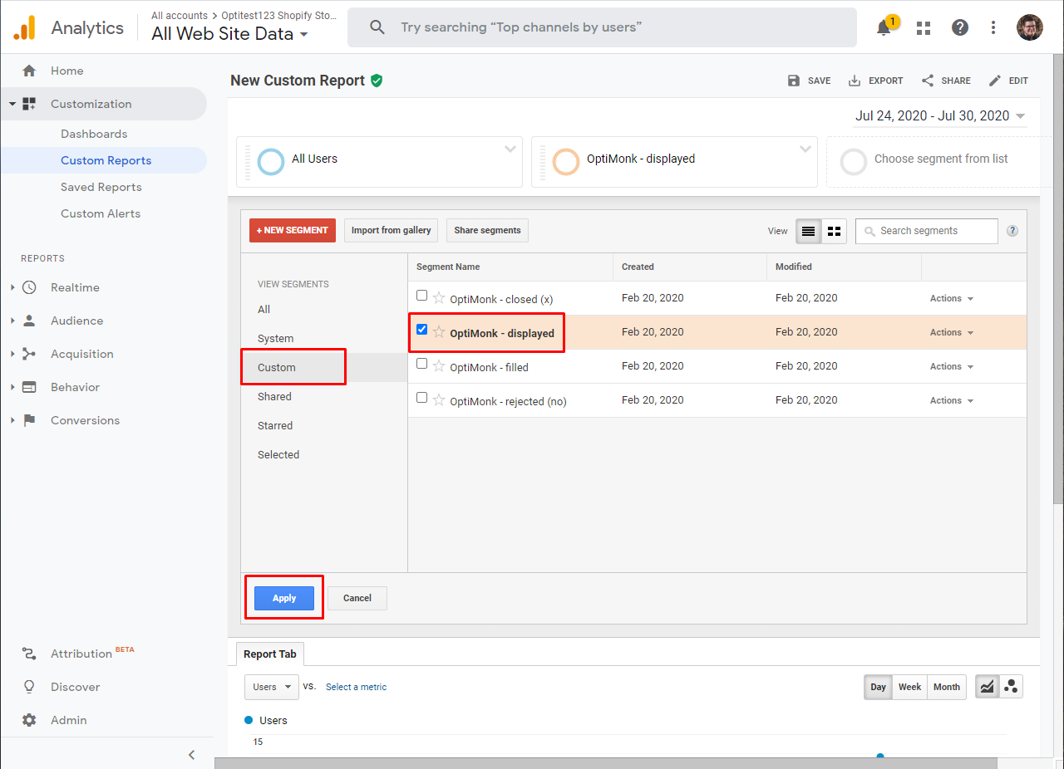Open the Users metric dropdown
The image size is (1064, 769).
[272, 687]
